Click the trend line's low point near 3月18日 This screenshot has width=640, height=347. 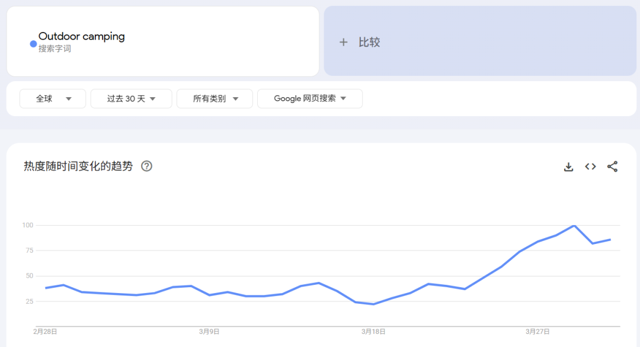(372, 304)
